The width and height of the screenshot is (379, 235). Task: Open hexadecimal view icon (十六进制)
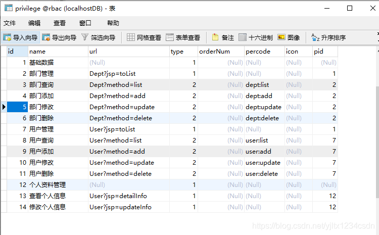(243, 37)
